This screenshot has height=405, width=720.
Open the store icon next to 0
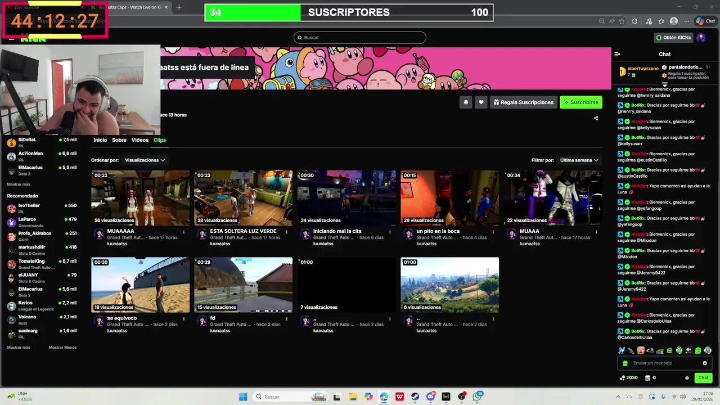(647, 378)
